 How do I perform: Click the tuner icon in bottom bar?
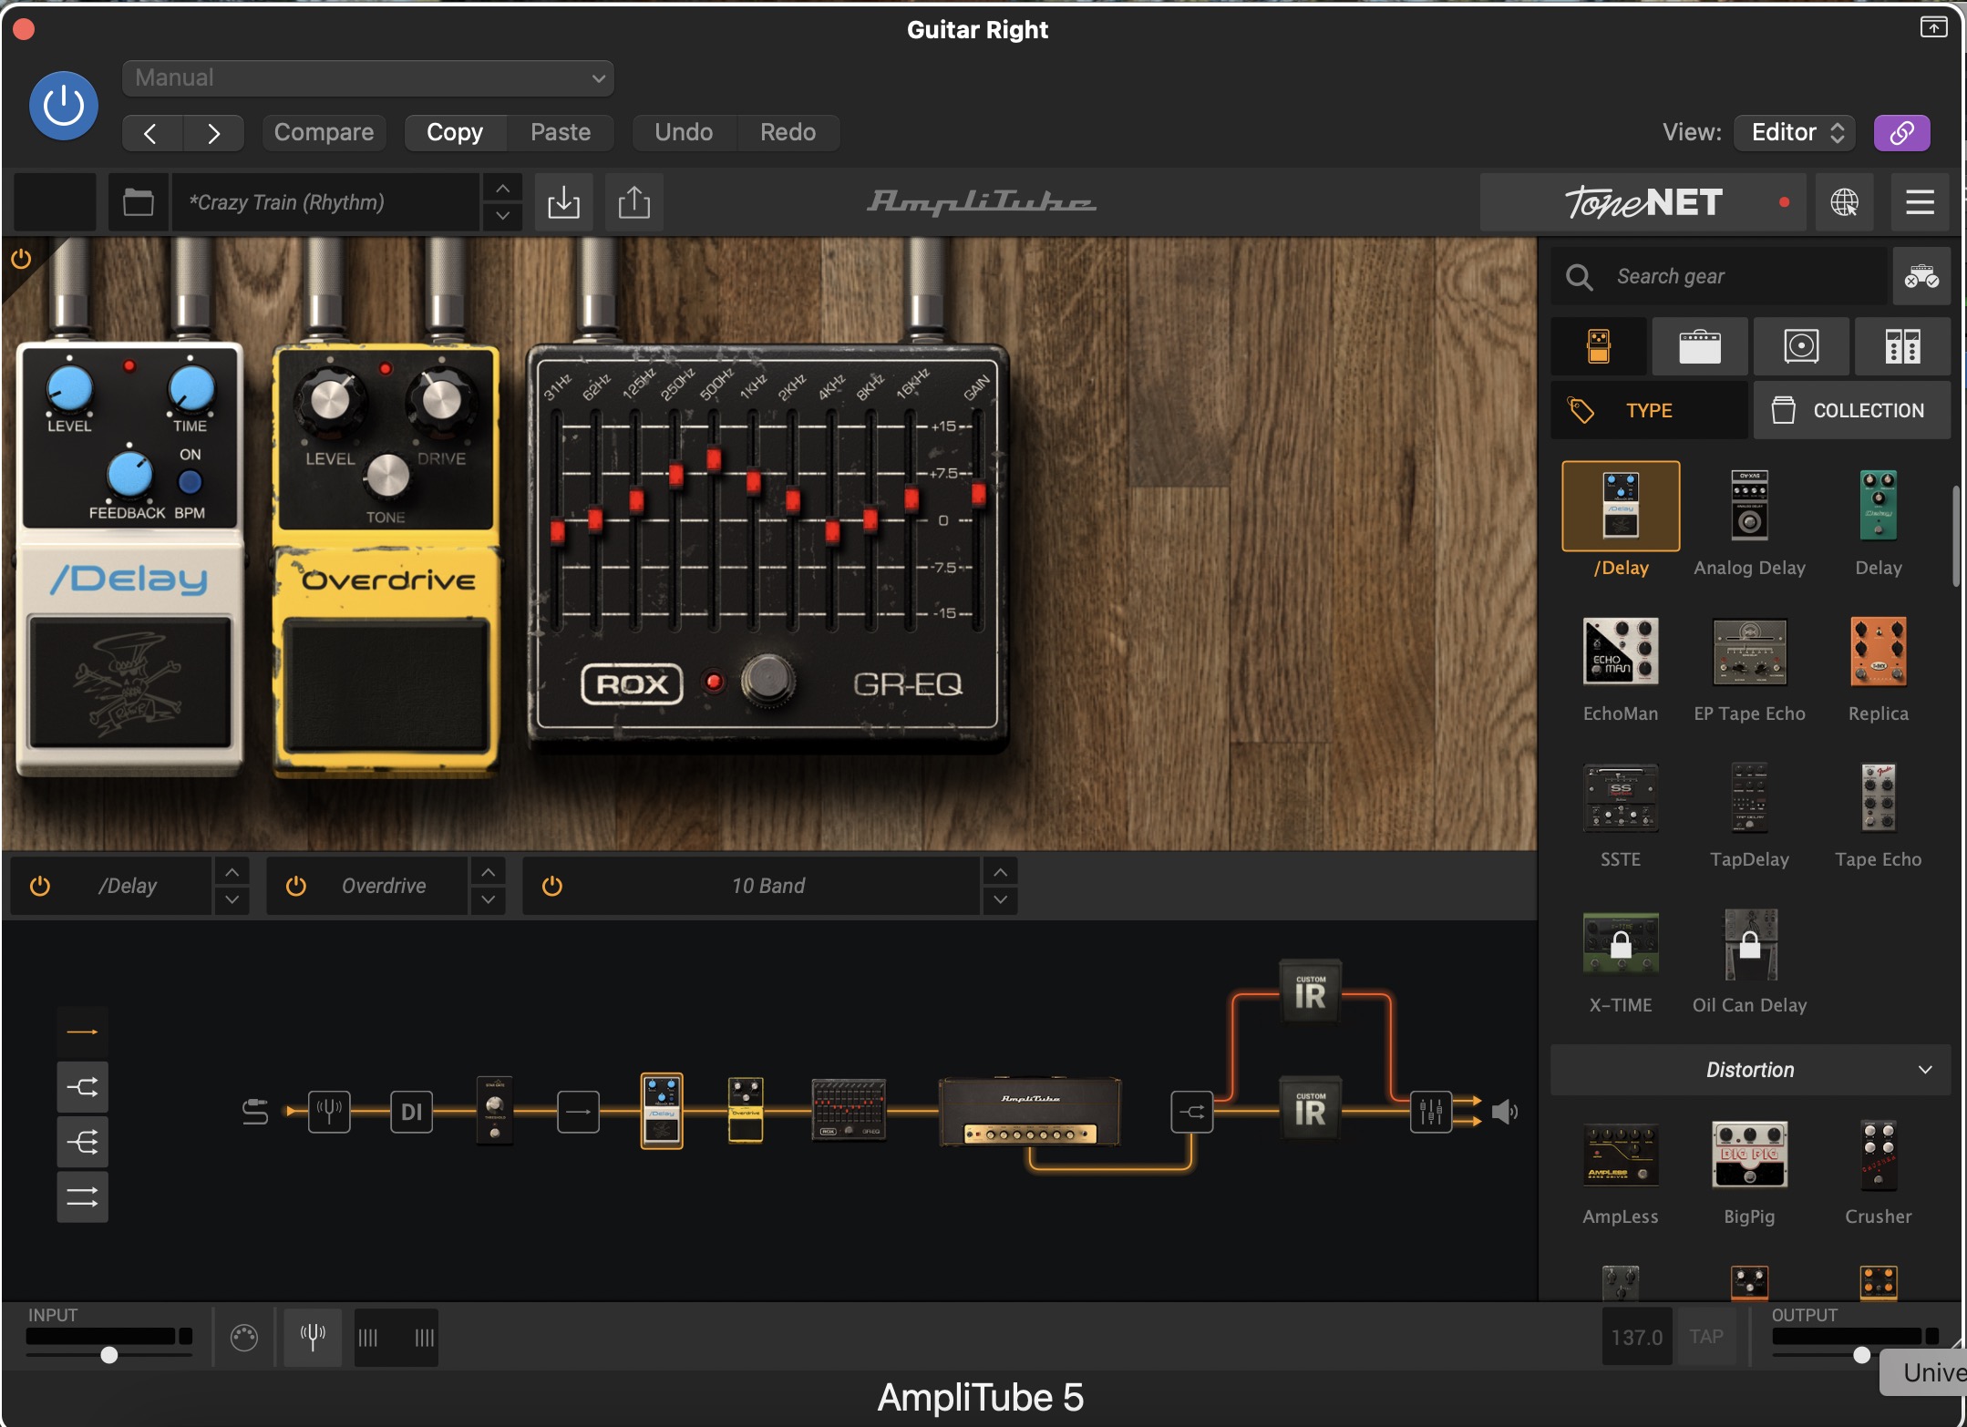coord(313,1338)
